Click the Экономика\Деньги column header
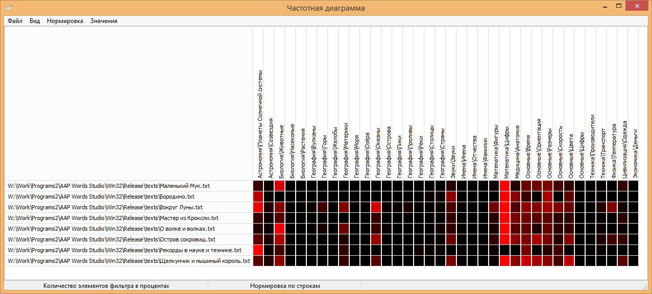The image size is (652, 294). click(x=634, y=153)
